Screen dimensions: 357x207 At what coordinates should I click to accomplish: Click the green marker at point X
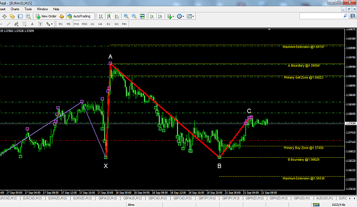tap(106, 157)
